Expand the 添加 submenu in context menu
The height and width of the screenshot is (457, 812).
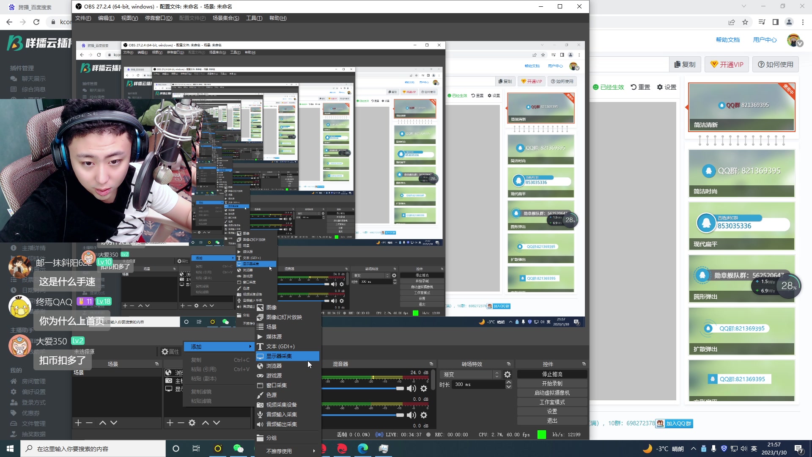coord(219,347)
